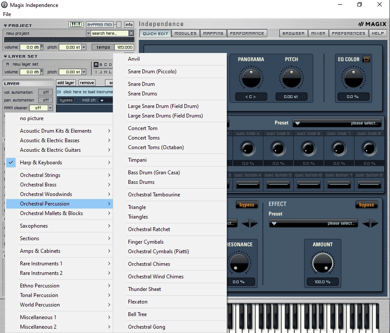Click the EQ Color knob
The height and width of the screenshot is (333, 390).
(x=353, y=78)
